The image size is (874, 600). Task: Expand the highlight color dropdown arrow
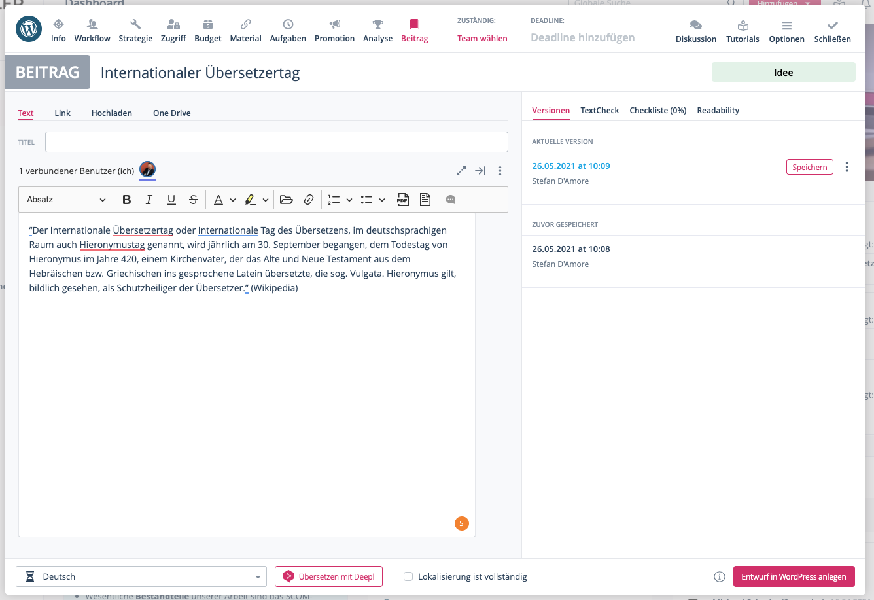[266, 200]
